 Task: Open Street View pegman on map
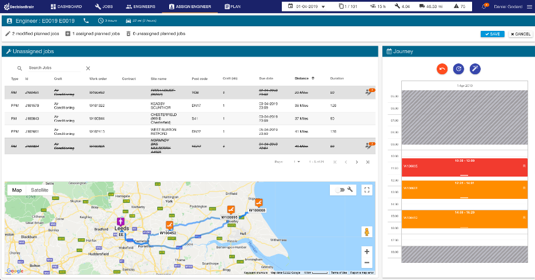click(367, 232)
